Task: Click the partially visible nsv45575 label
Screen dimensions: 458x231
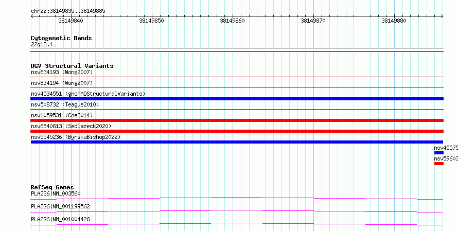Action: click(446, 148)
